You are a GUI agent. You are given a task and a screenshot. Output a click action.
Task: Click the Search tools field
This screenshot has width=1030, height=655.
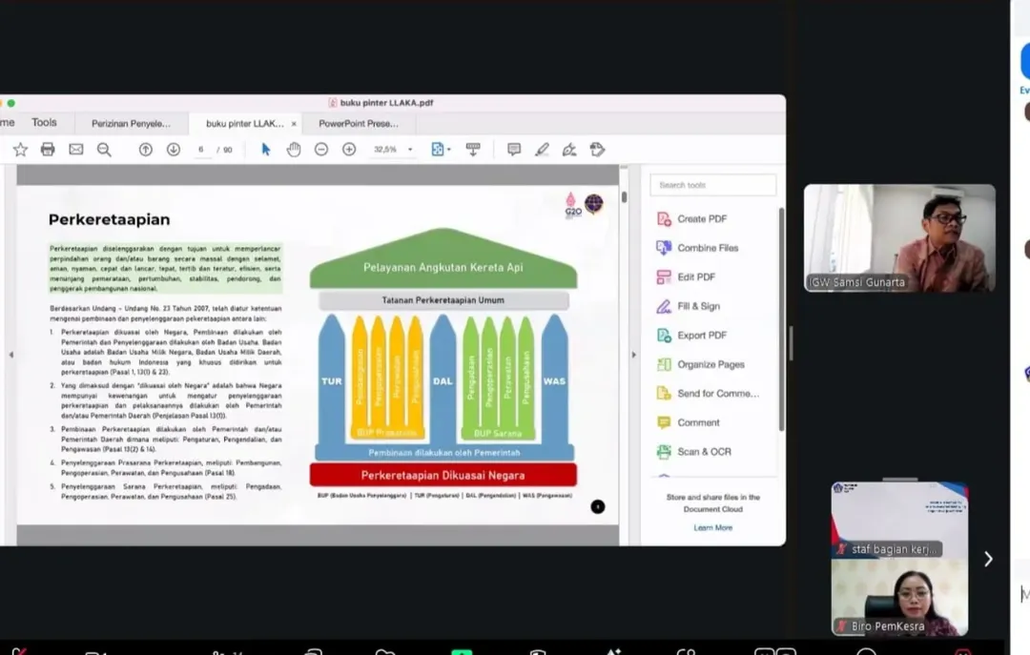tap(712, 185)
